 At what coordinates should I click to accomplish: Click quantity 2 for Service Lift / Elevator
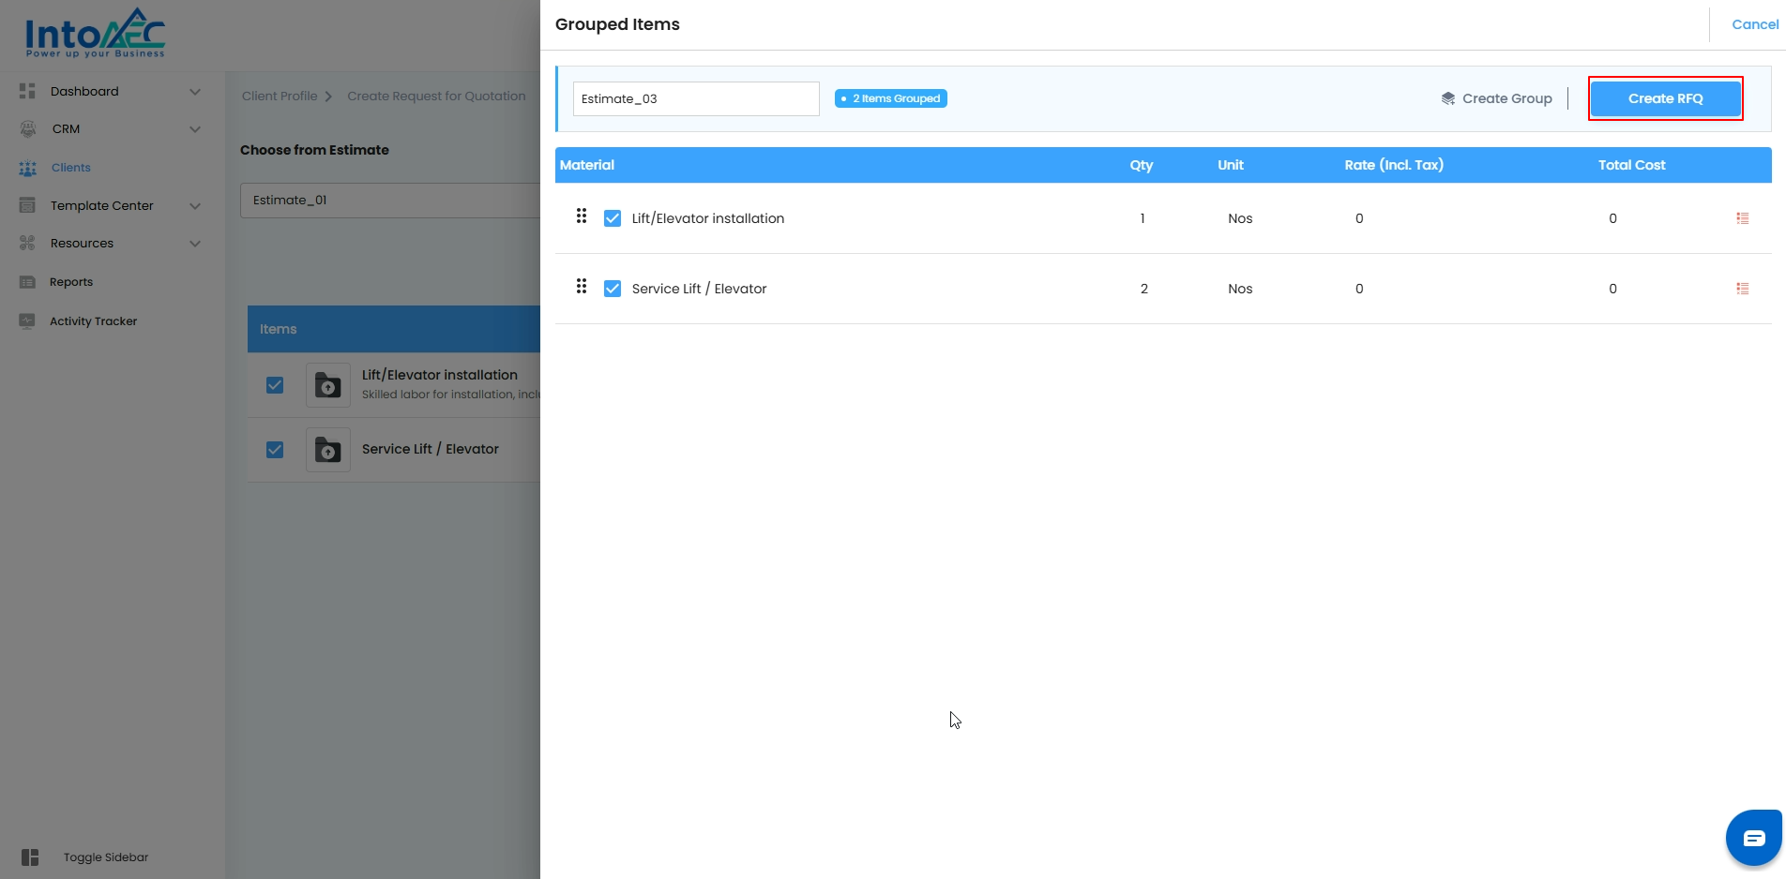[x=1144, y=289]
